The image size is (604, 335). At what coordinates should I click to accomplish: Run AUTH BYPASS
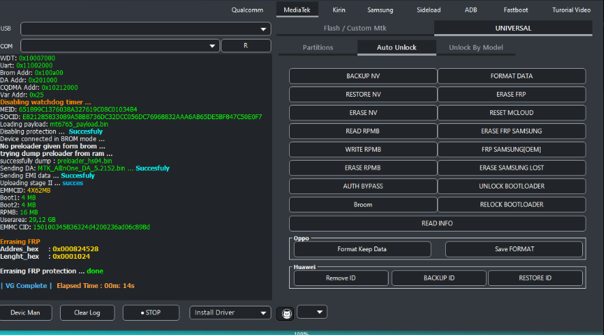tap(363, 186)
